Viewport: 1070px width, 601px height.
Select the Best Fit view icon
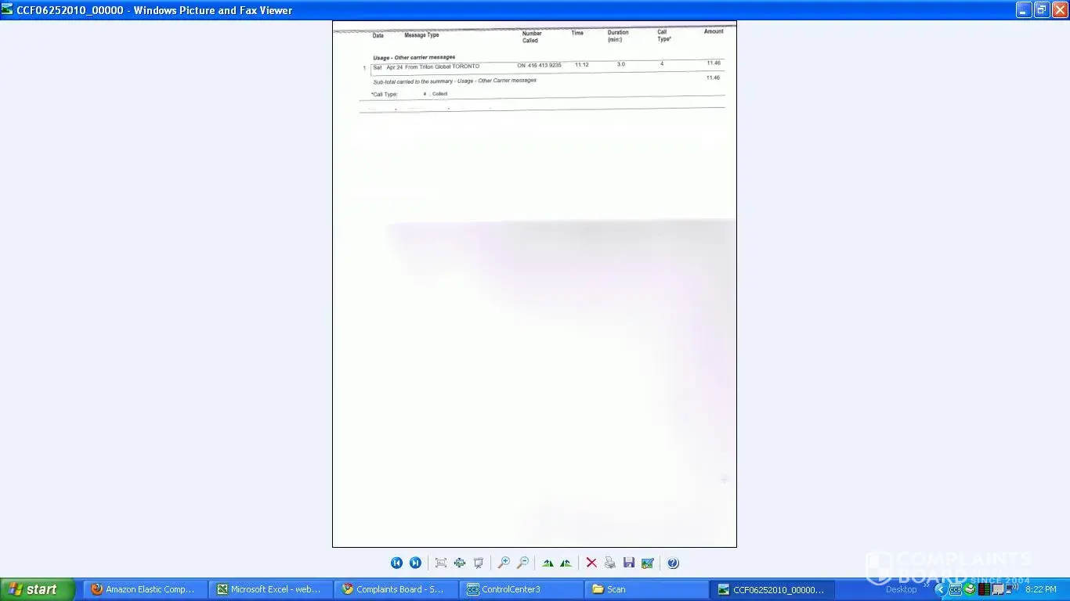441,563
